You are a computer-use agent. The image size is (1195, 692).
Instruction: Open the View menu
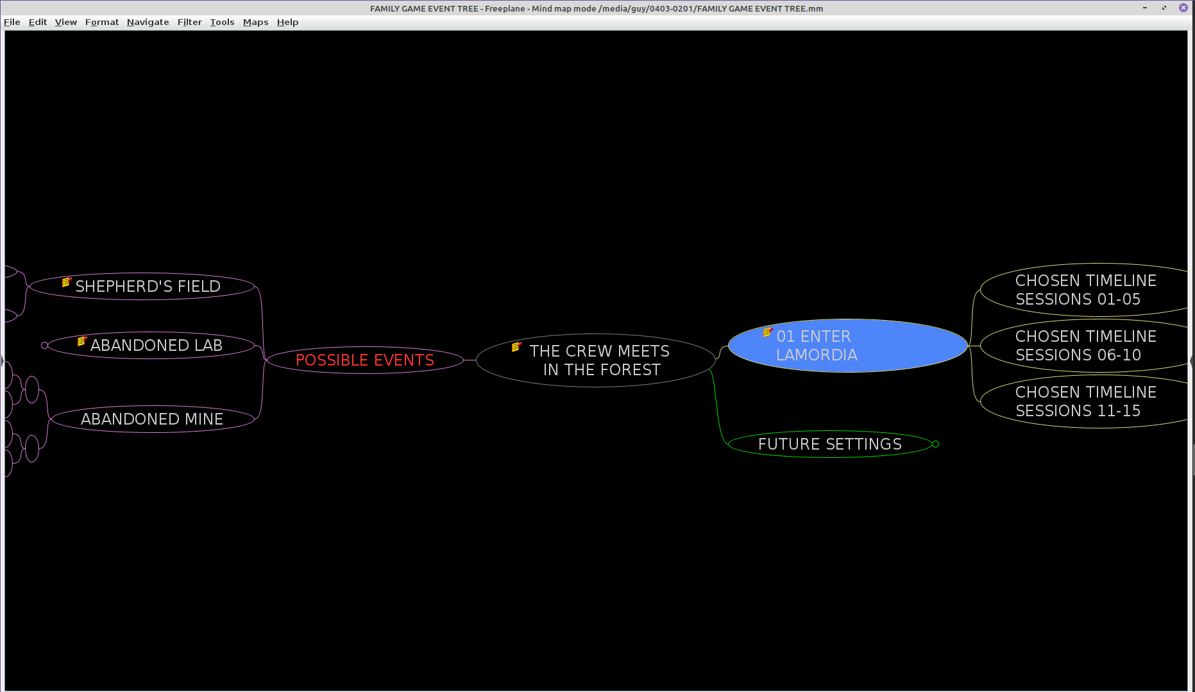tap(65, 22)
